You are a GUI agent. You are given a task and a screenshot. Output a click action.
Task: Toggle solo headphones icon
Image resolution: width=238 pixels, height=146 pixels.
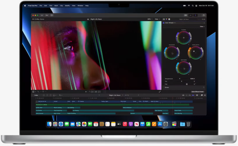pyautogui.click(x=190, y=95)
